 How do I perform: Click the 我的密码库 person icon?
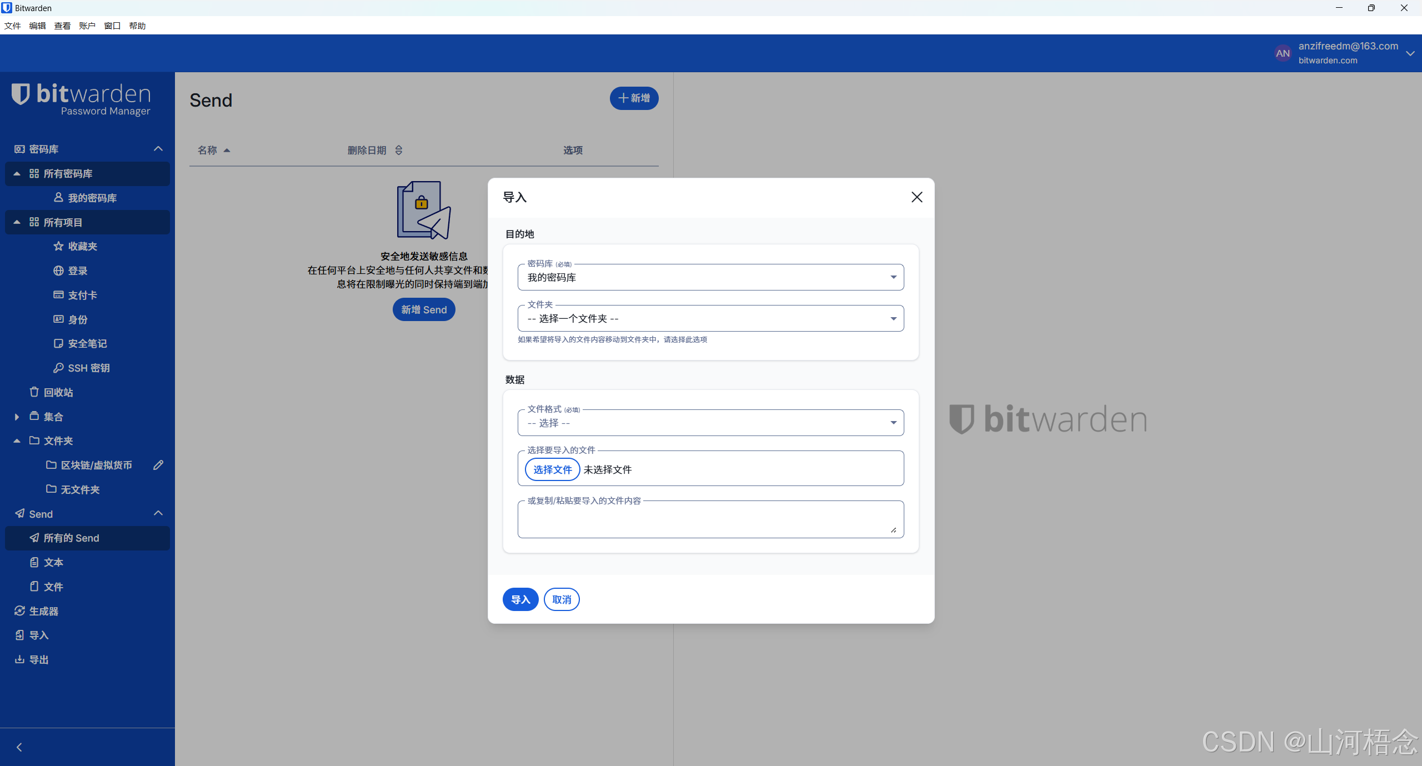[58, 198]
